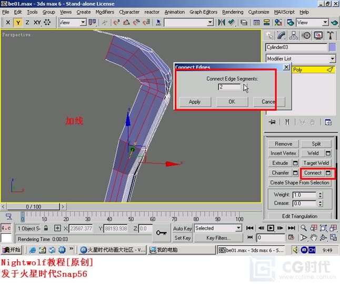The height and width of the screenshot is (284, 340).
Task: Open the MAXScript menu
Action: click(x=284, y=12)
